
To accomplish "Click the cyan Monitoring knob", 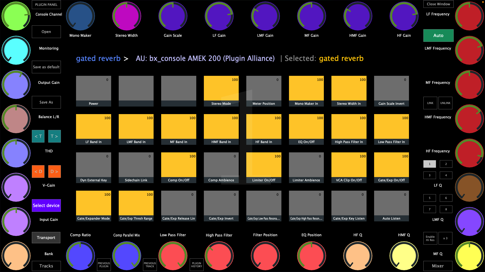I will coord(16,50).
